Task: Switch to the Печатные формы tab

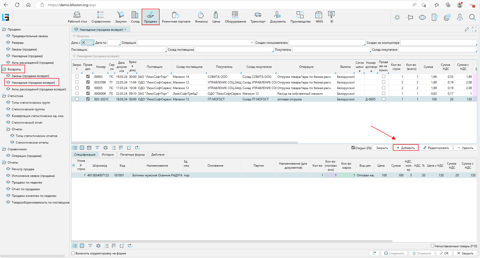Action: pos(132,155)
